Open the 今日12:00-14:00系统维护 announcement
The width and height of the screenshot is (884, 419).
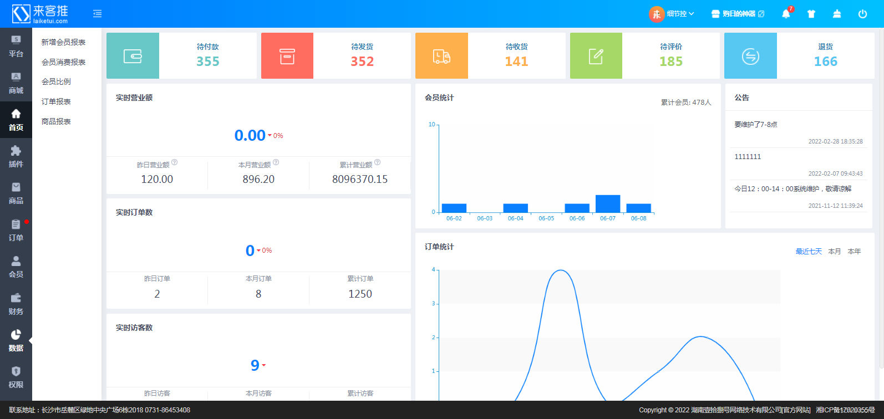click(793, 189)
